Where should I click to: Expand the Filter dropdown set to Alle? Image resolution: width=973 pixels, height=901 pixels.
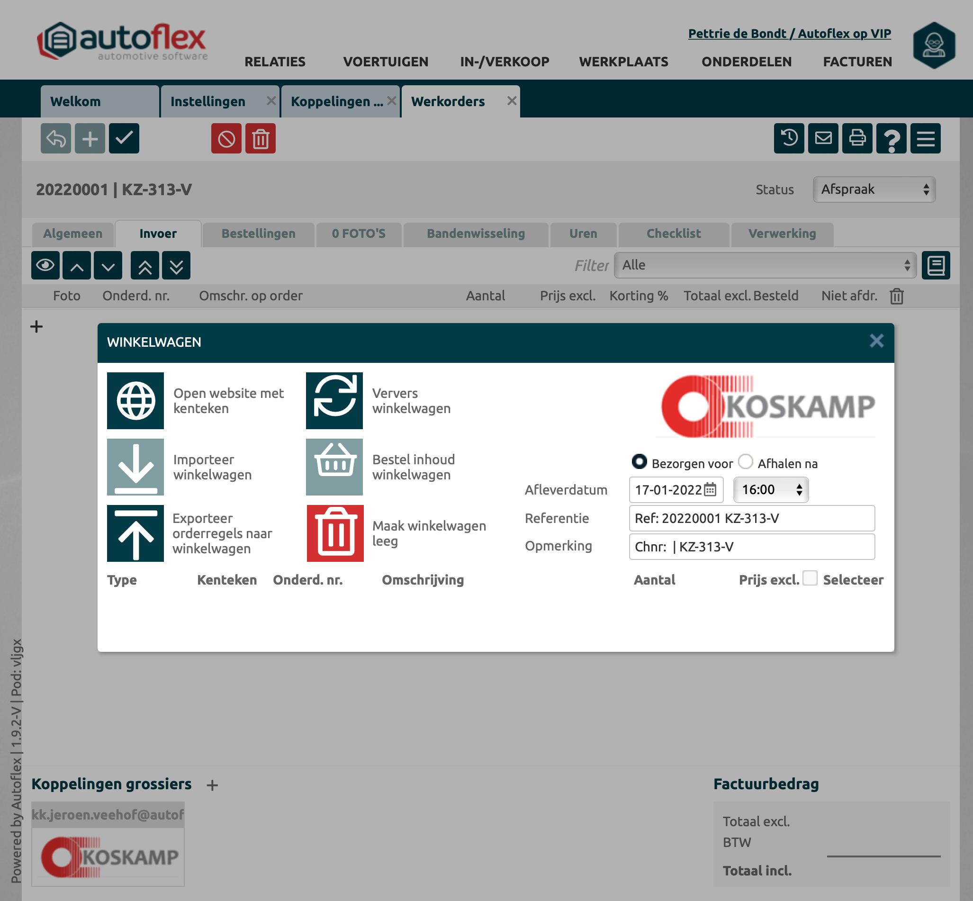click(x=765, y=265)
